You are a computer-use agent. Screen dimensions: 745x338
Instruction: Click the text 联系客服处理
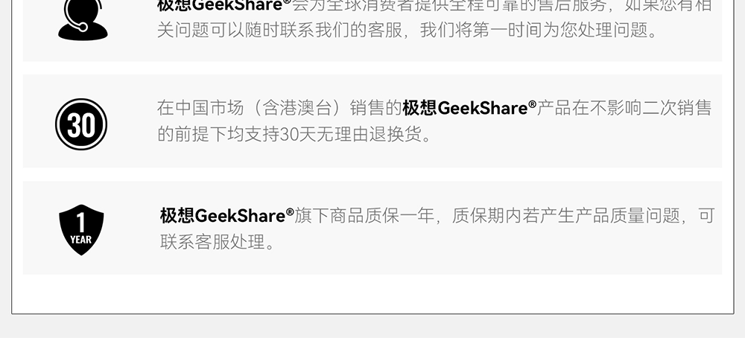(212, 242)
